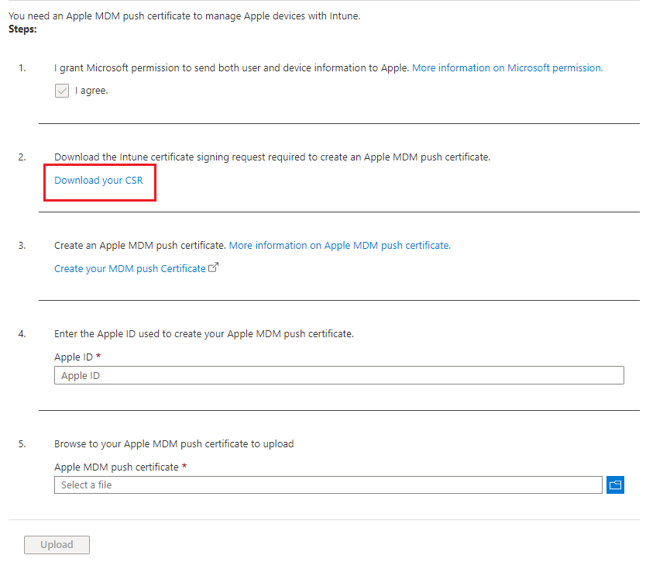Click the intro sentence about needing a certificate

click(x=184, y=16)
